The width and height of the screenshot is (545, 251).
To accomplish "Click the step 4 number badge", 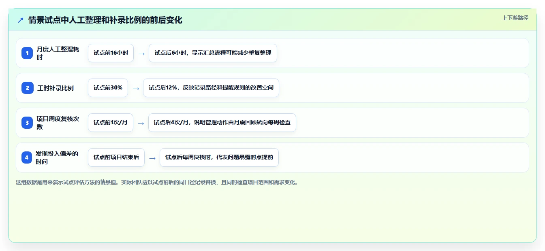I will coord(27,157).
